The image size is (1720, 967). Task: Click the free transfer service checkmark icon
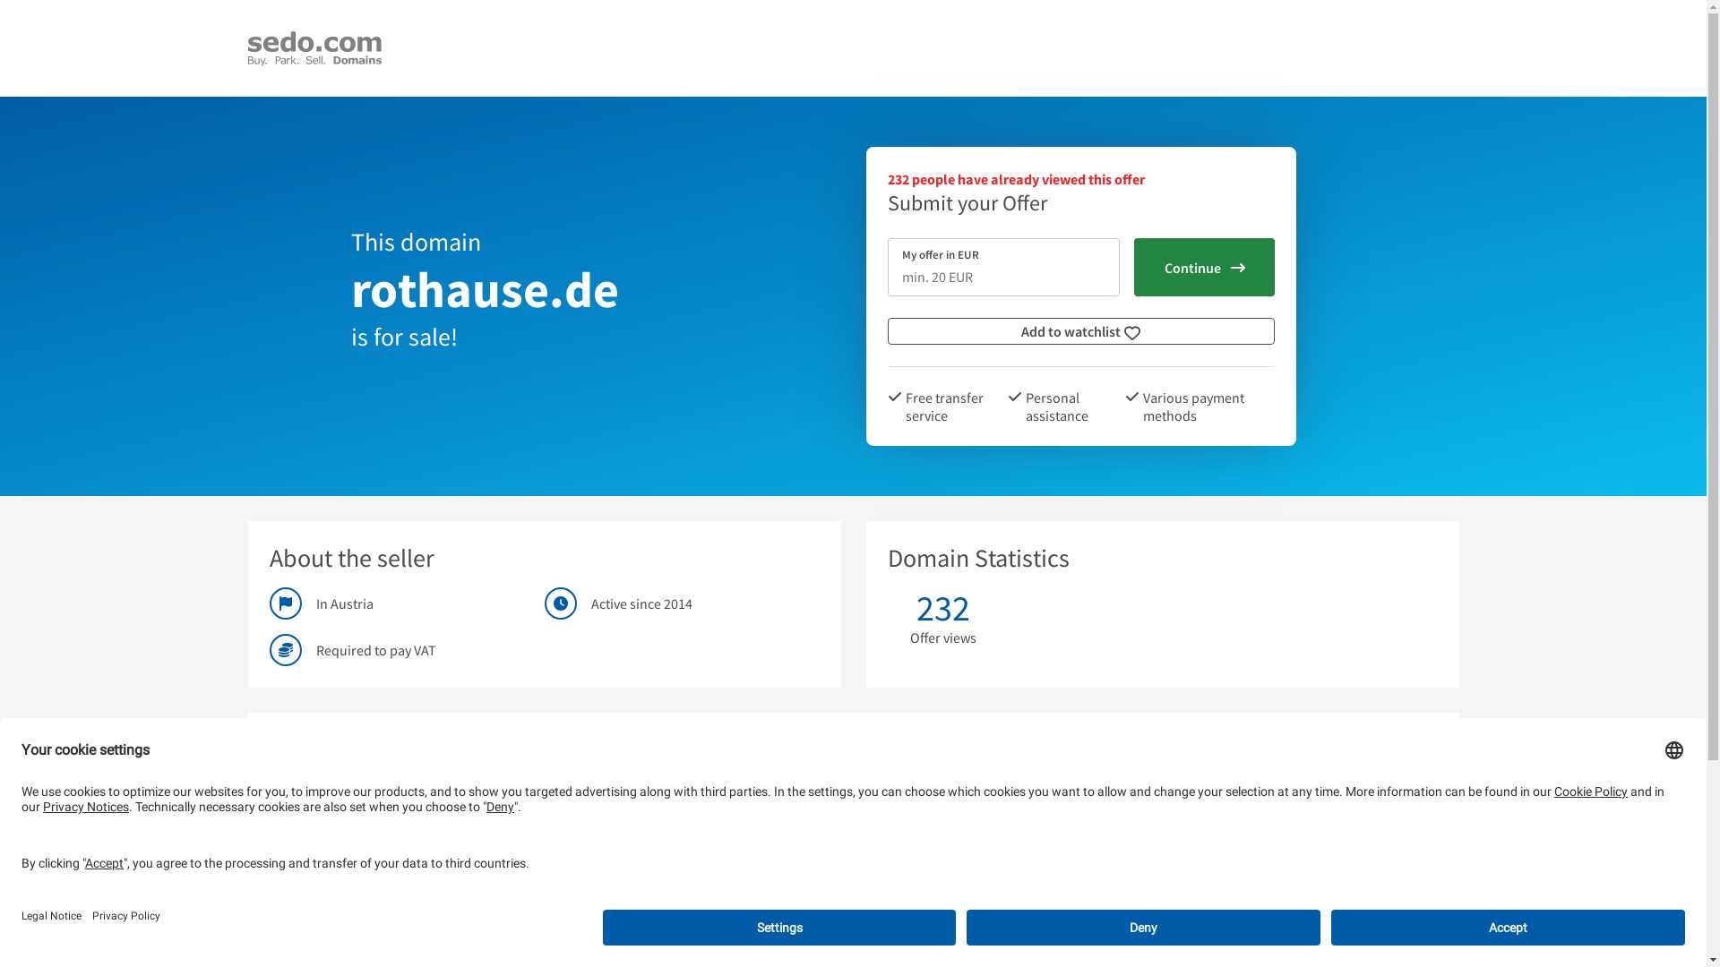pos(893,396)
